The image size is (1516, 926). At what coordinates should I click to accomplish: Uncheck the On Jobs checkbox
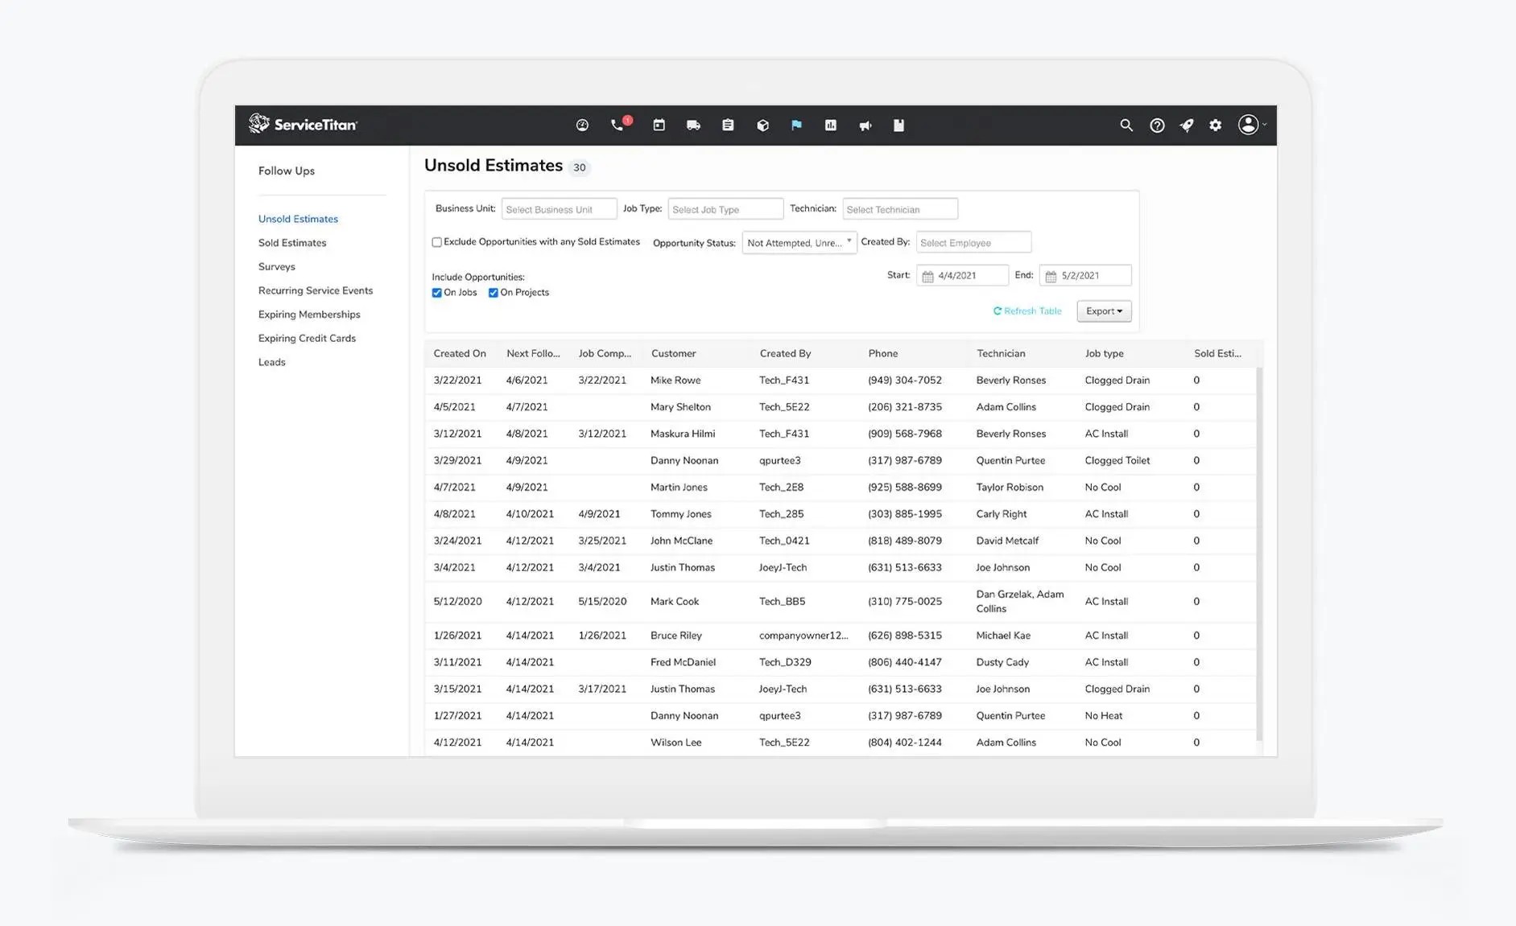[436, 293]
